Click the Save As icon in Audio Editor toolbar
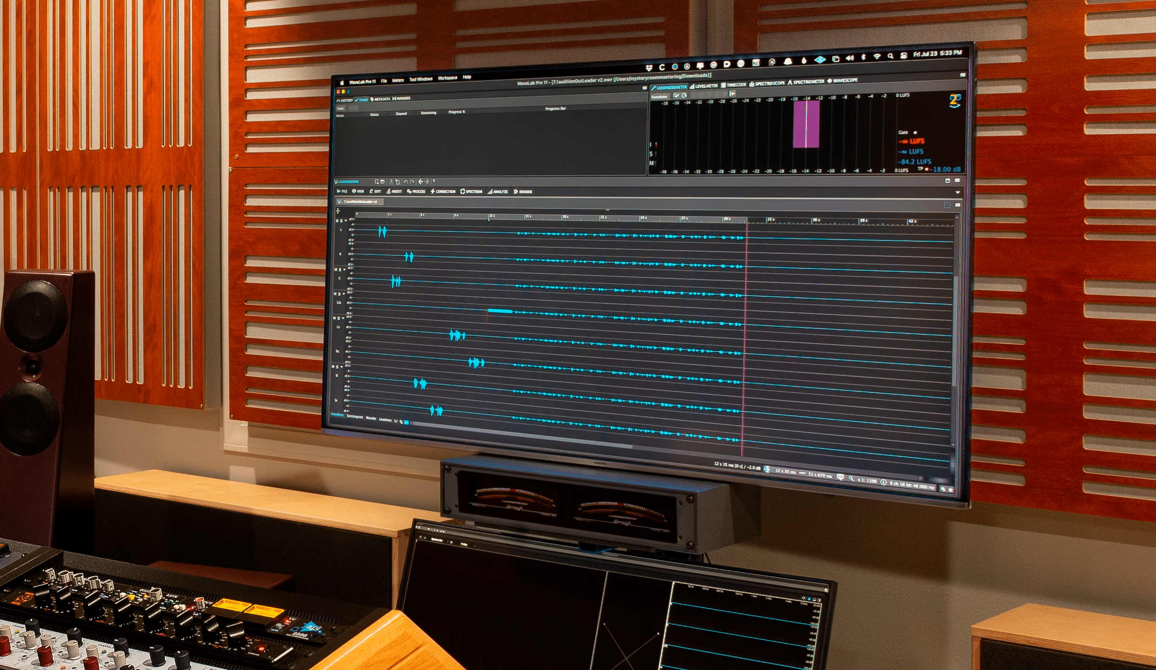The height and width of the screenshot is (670, 1156). click(x=398, y=182)
